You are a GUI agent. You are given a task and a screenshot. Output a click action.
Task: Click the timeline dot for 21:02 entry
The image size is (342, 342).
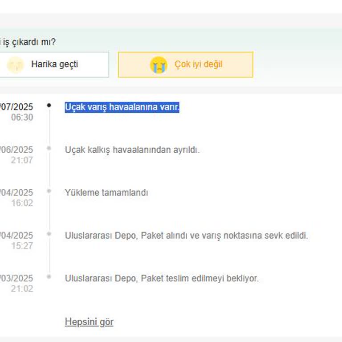click(49, 277)
